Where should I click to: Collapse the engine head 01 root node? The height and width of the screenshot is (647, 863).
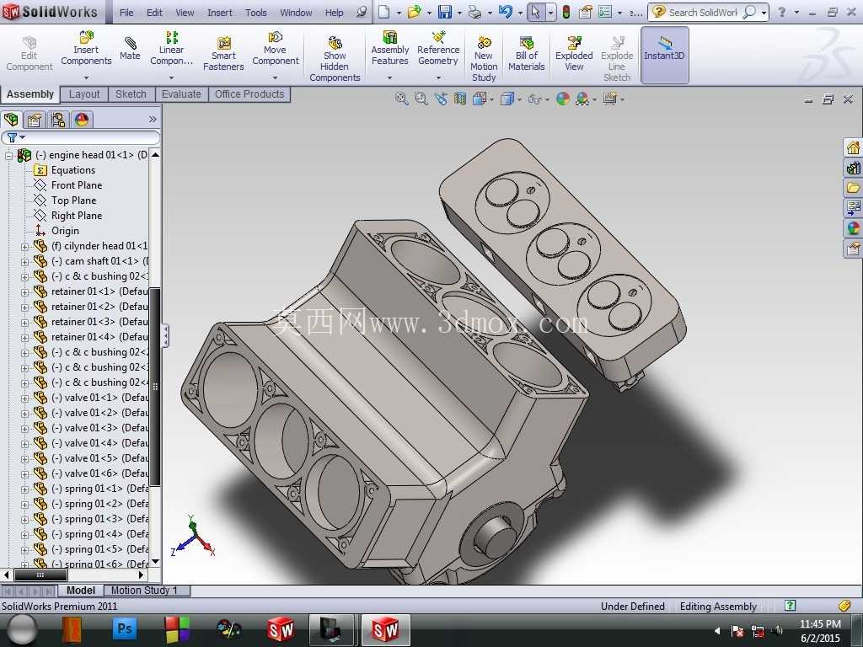[x=8, y=156]
